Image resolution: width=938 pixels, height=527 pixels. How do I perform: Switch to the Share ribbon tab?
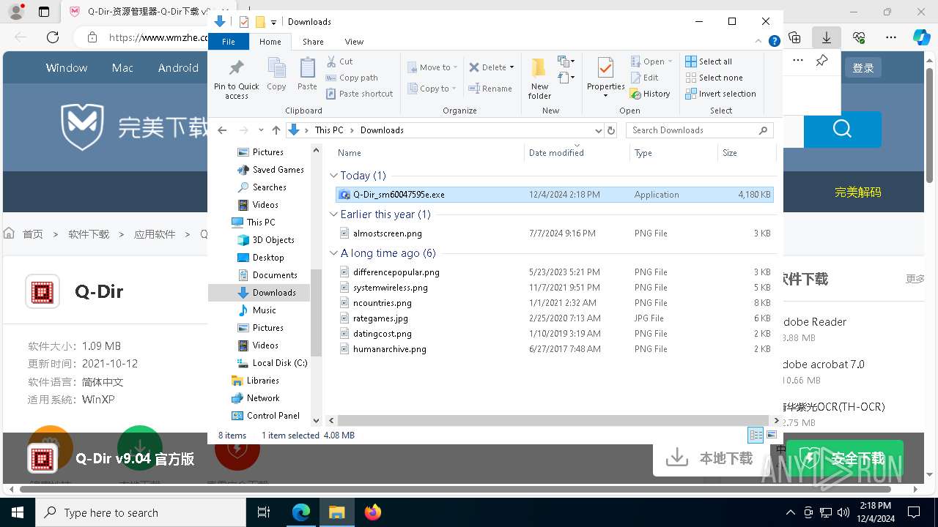tap(313, 42)
